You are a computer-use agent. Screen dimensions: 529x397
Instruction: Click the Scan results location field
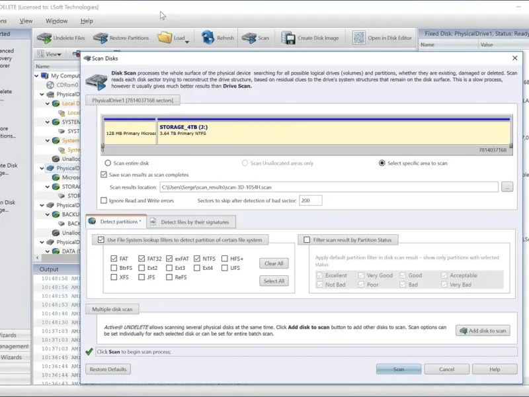tap(329, 187)
